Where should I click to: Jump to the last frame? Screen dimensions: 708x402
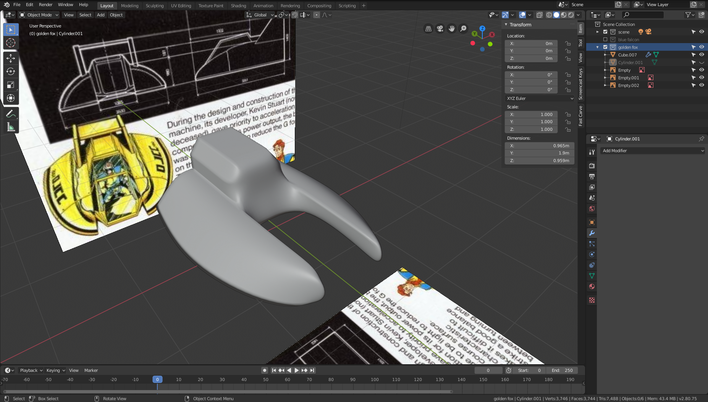coord(312,370)
